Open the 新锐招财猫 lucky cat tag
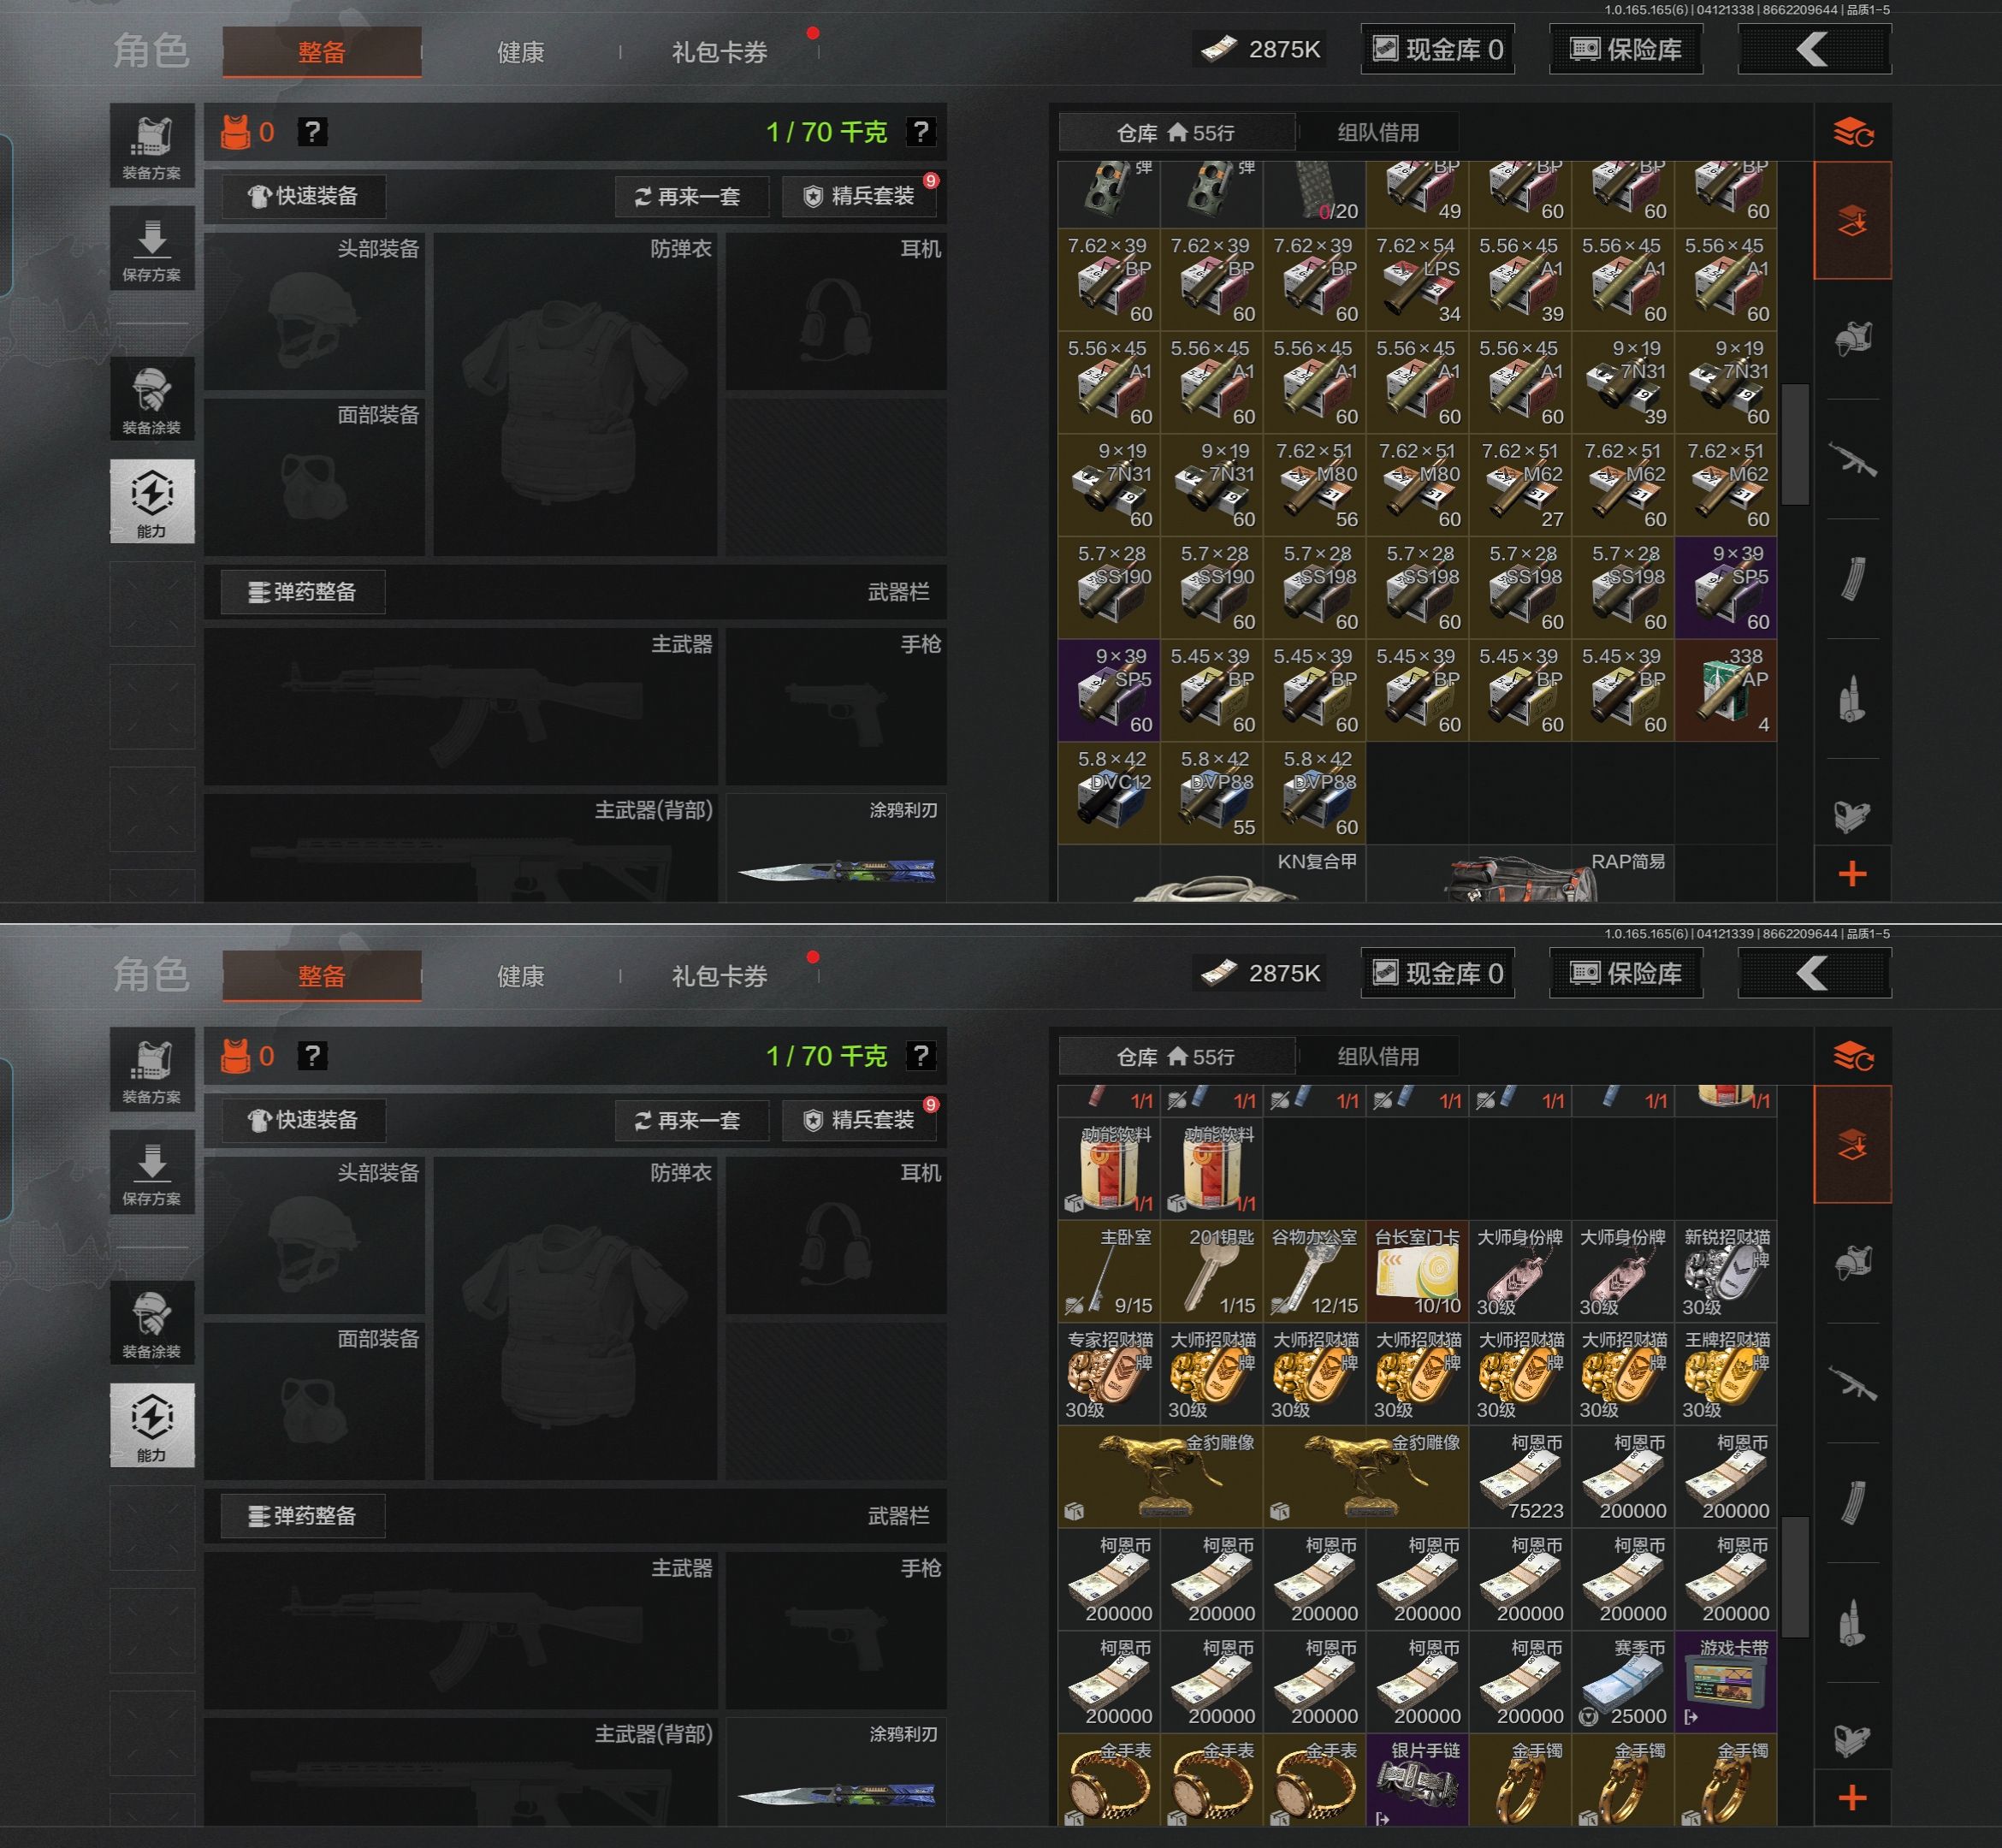Screen dimensions: 2002x1848 pos(1725,1271)
